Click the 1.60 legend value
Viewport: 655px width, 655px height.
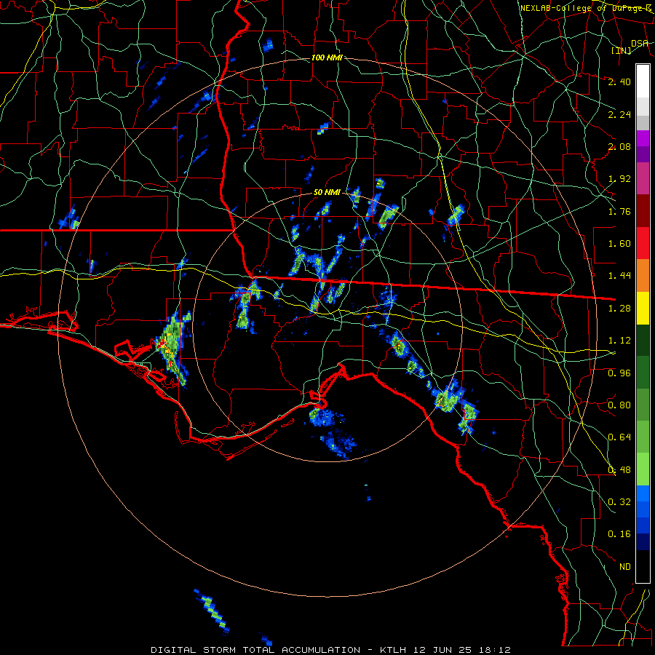coord(619,244)
